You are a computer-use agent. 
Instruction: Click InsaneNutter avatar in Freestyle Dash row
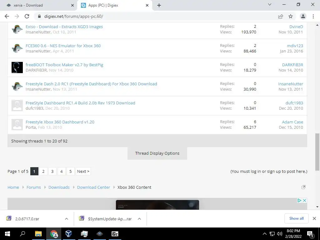coord(17,87)
